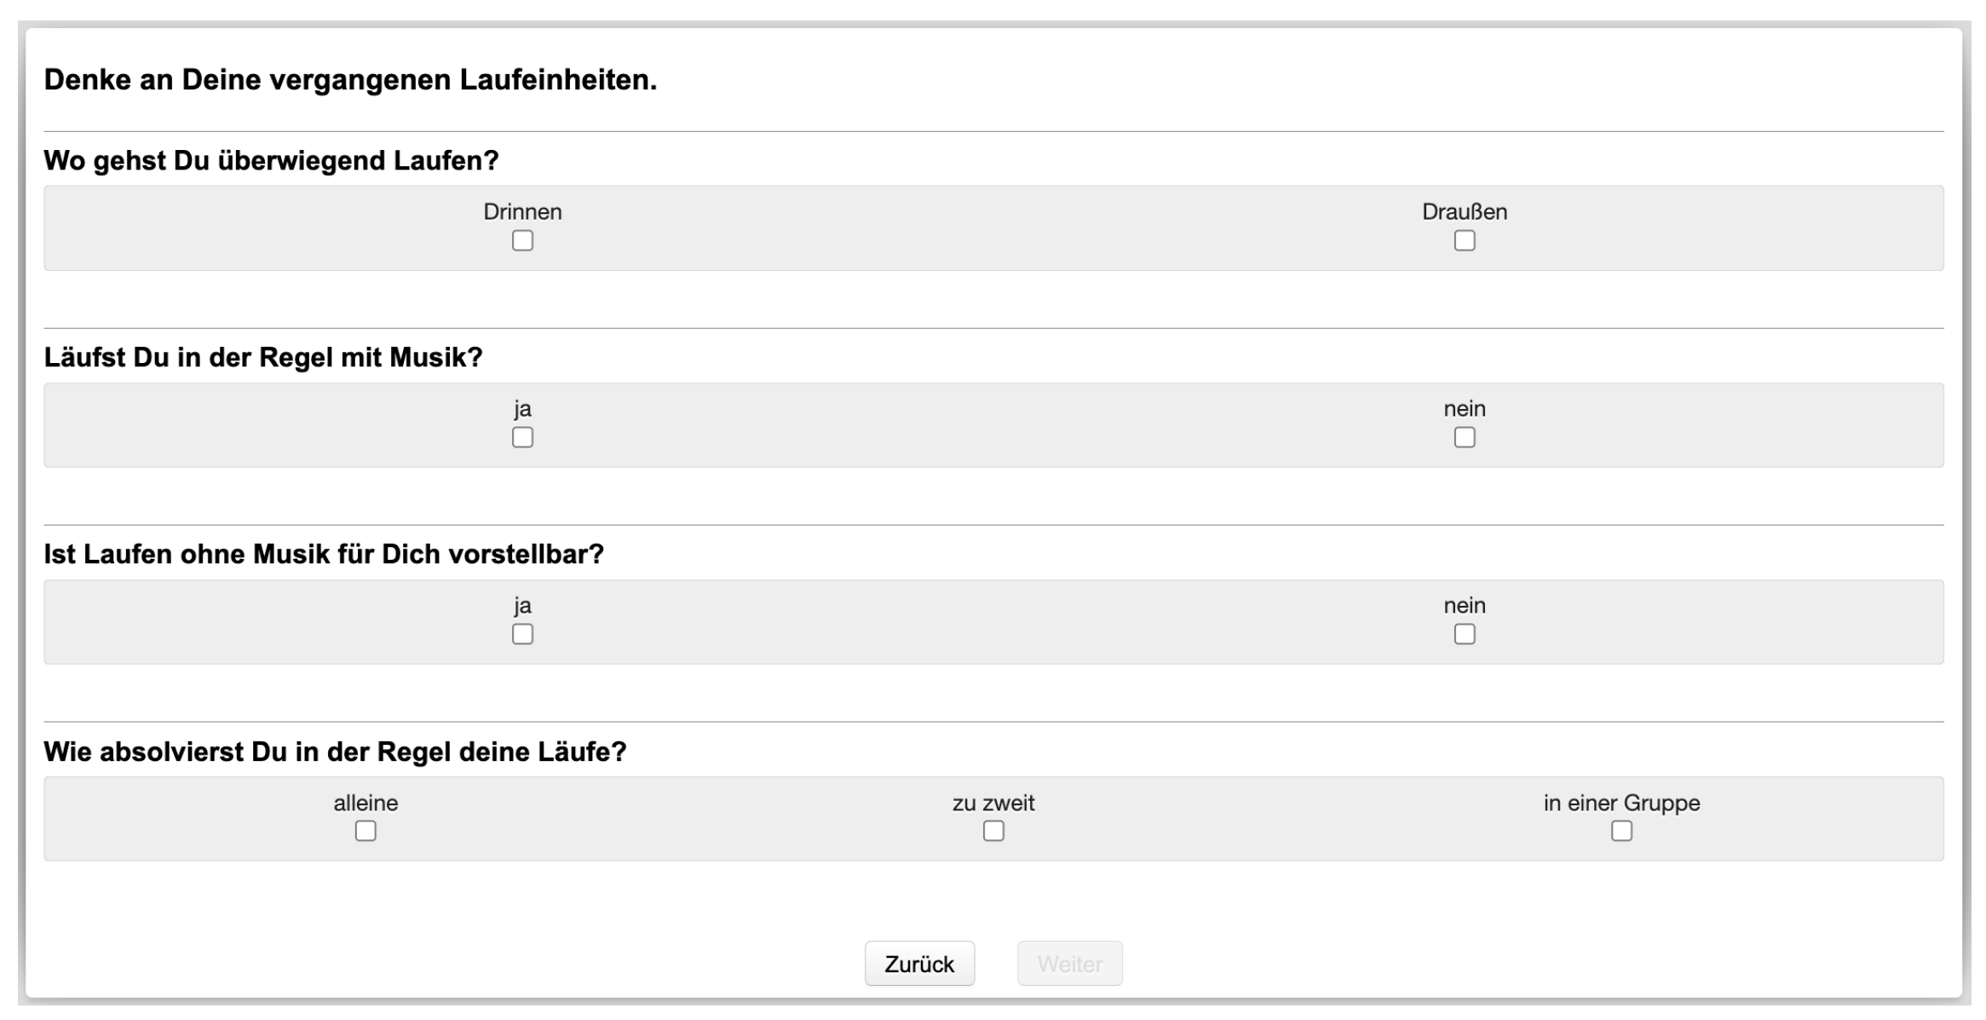Click the 'Drinnen' label text
1986x1020 pixels.
point(522,212)
